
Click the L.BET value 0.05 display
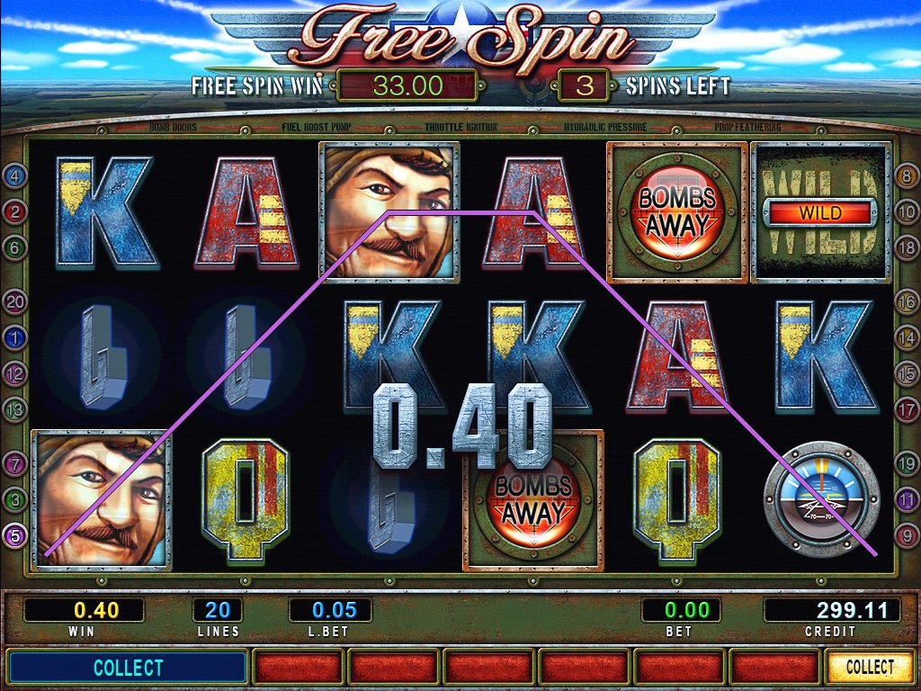click(x=330, y=610)
